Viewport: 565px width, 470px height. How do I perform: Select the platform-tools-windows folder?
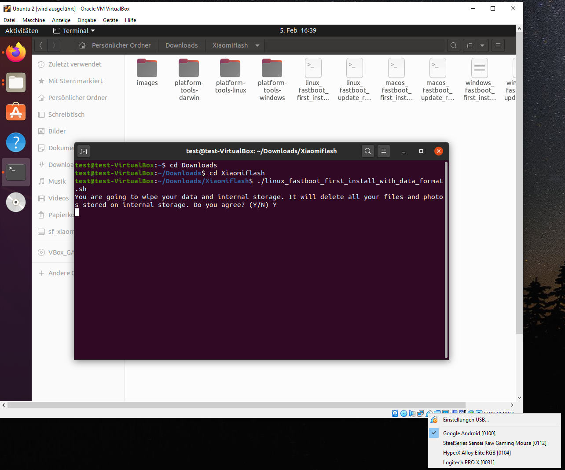[272, 80]
